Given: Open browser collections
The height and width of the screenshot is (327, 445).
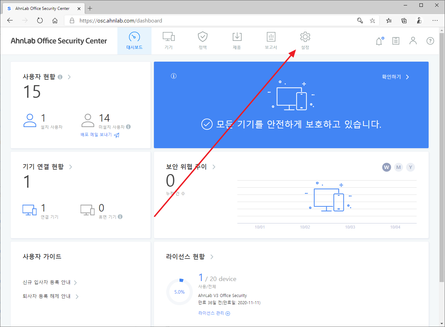Looking at the screenshot, I should point(404,21).
